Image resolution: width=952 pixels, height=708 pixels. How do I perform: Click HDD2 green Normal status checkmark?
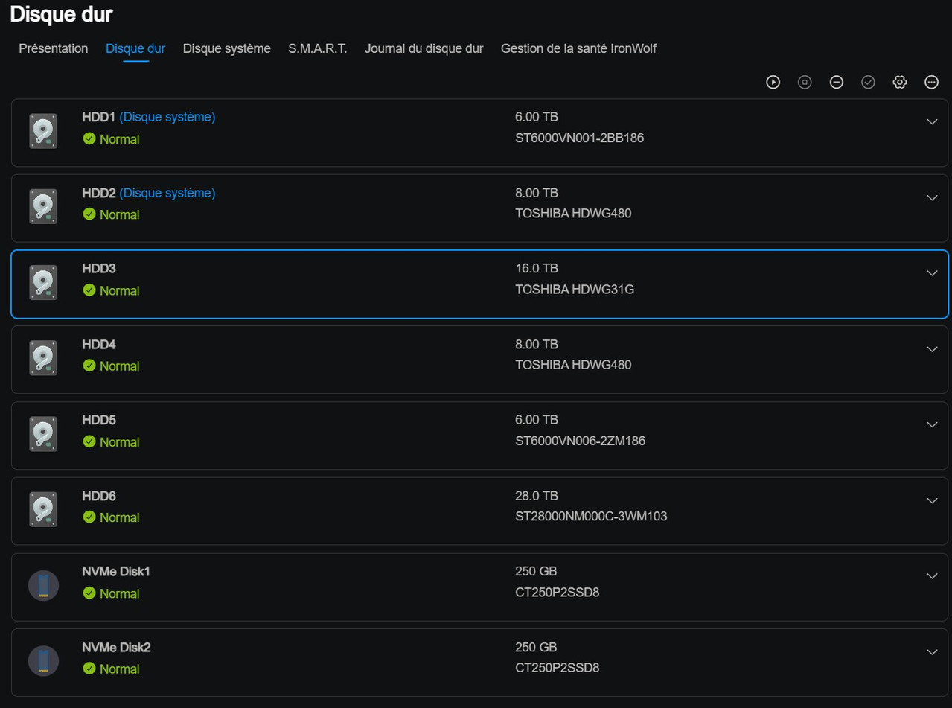89,214
